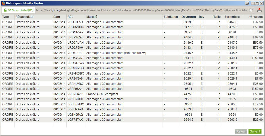Click opening price 9563.8

click(188, 109)
